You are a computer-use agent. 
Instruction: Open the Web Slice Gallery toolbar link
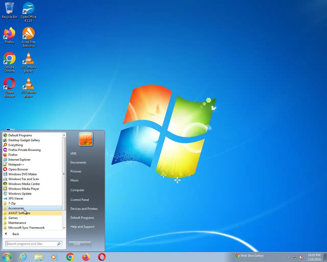pos(250,256)
